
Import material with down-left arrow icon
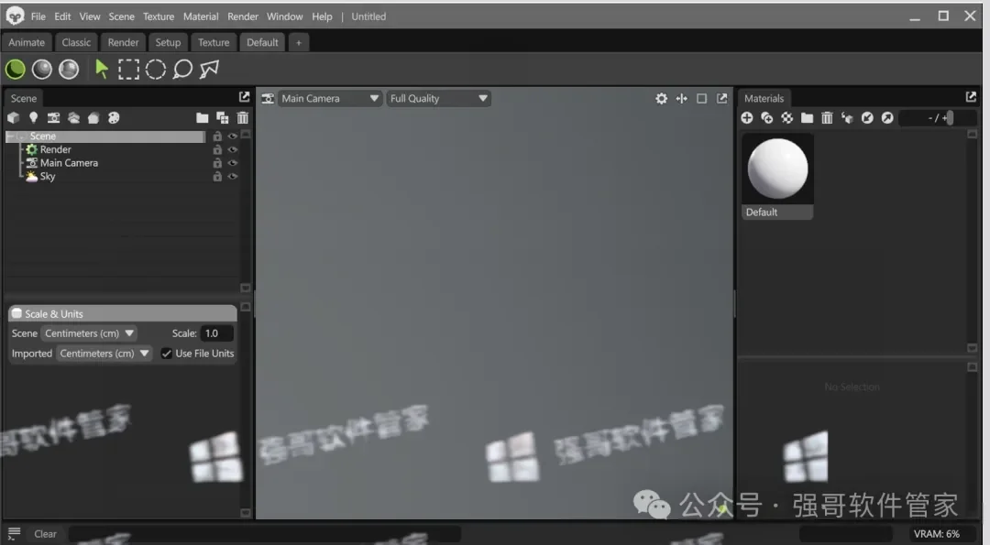pos(867,118)
